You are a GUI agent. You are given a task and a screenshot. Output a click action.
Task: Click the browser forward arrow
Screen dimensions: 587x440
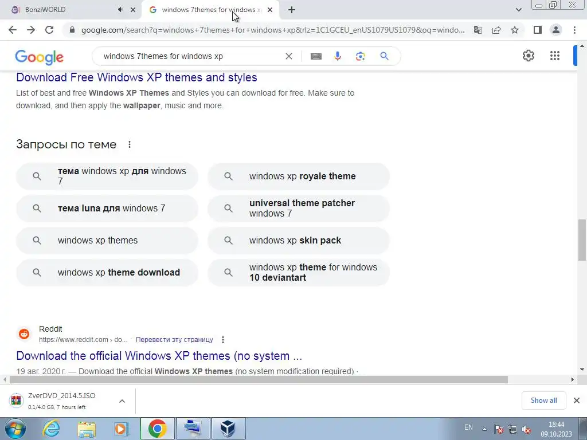tap(31, 30)
